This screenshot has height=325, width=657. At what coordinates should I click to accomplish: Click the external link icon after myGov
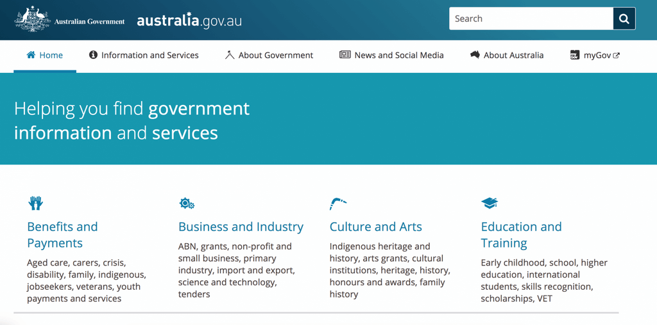pos(617,55)
